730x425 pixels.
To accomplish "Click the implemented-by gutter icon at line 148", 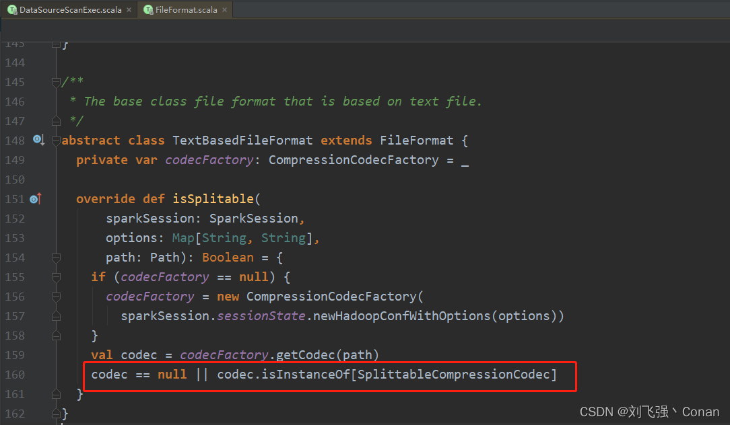I will tap(38, 139).
